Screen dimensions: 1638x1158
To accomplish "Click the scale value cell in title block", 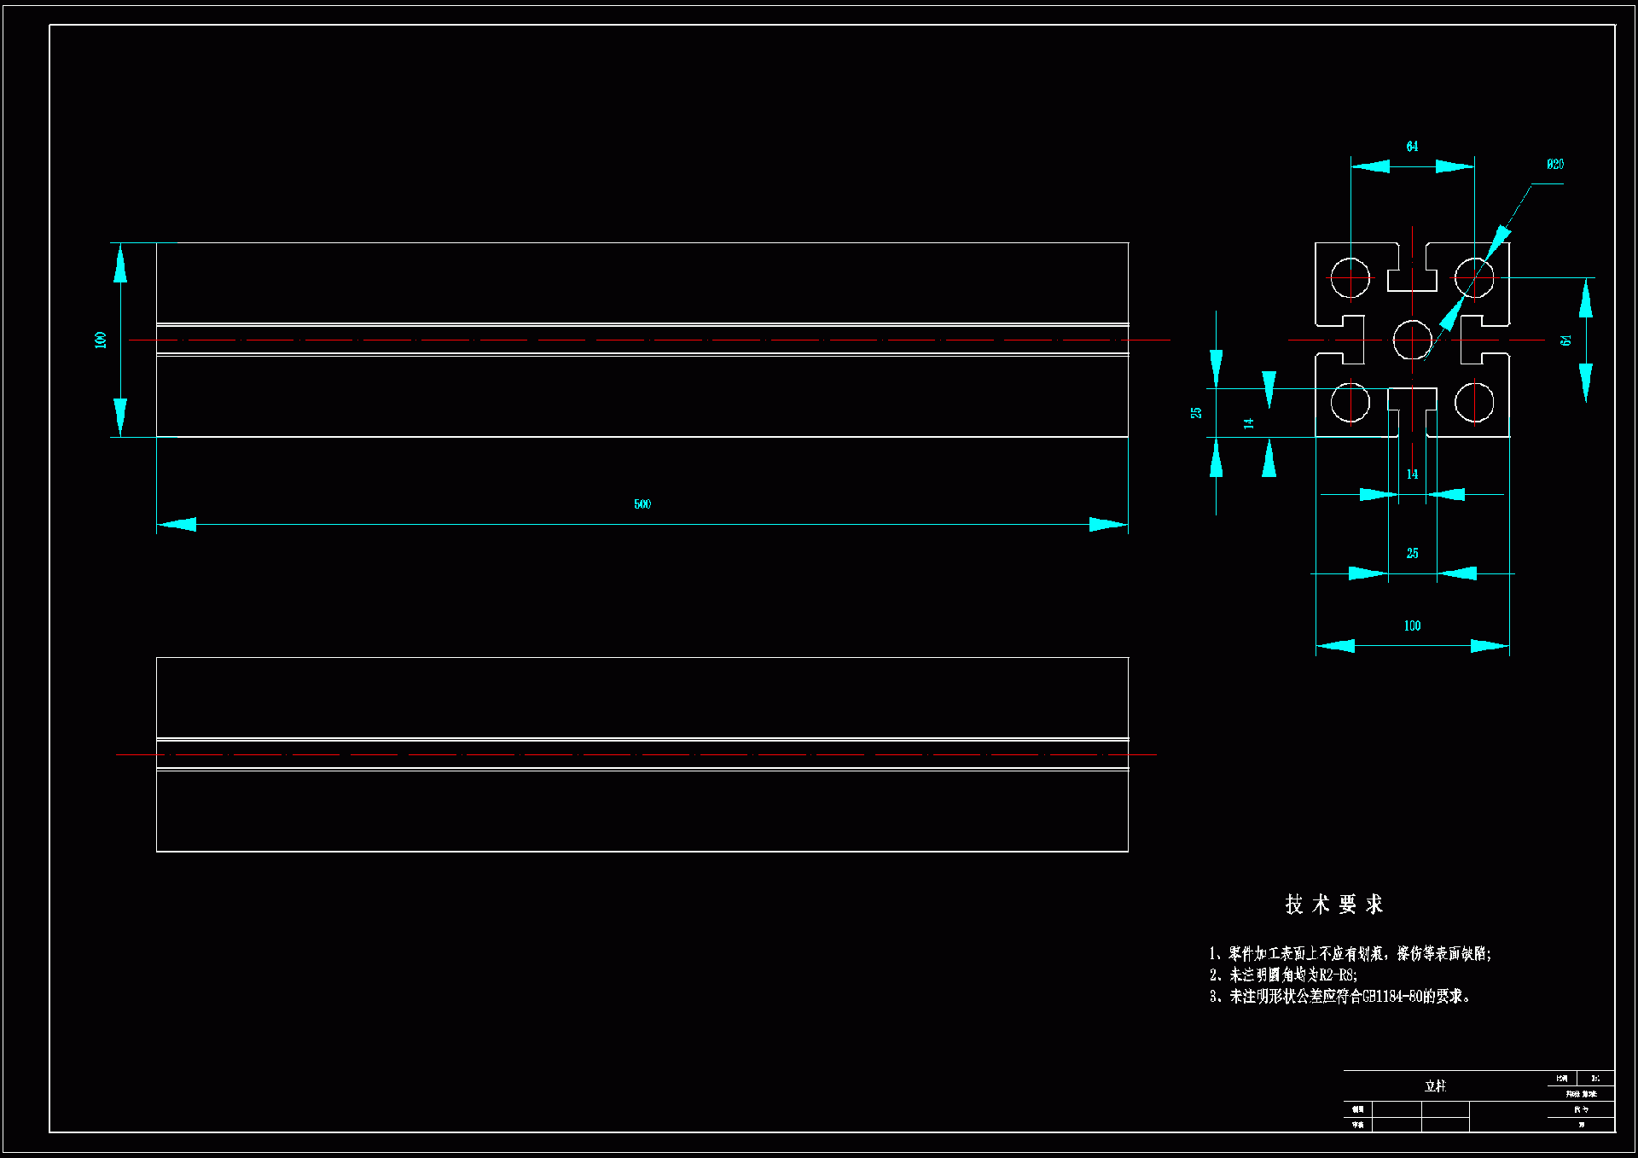I will (1594, 1079).
